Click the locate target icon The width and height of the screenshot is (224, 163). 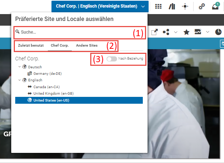coord(185,7)
